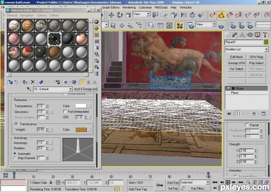
Task: Click the Selection Lock padlock icon
Action: (51, 182)
